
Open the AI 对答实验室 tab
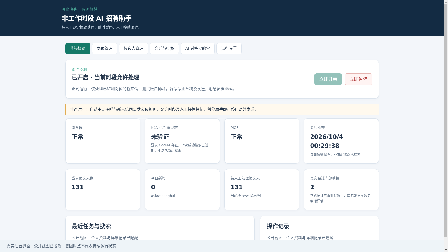point(198,48)
